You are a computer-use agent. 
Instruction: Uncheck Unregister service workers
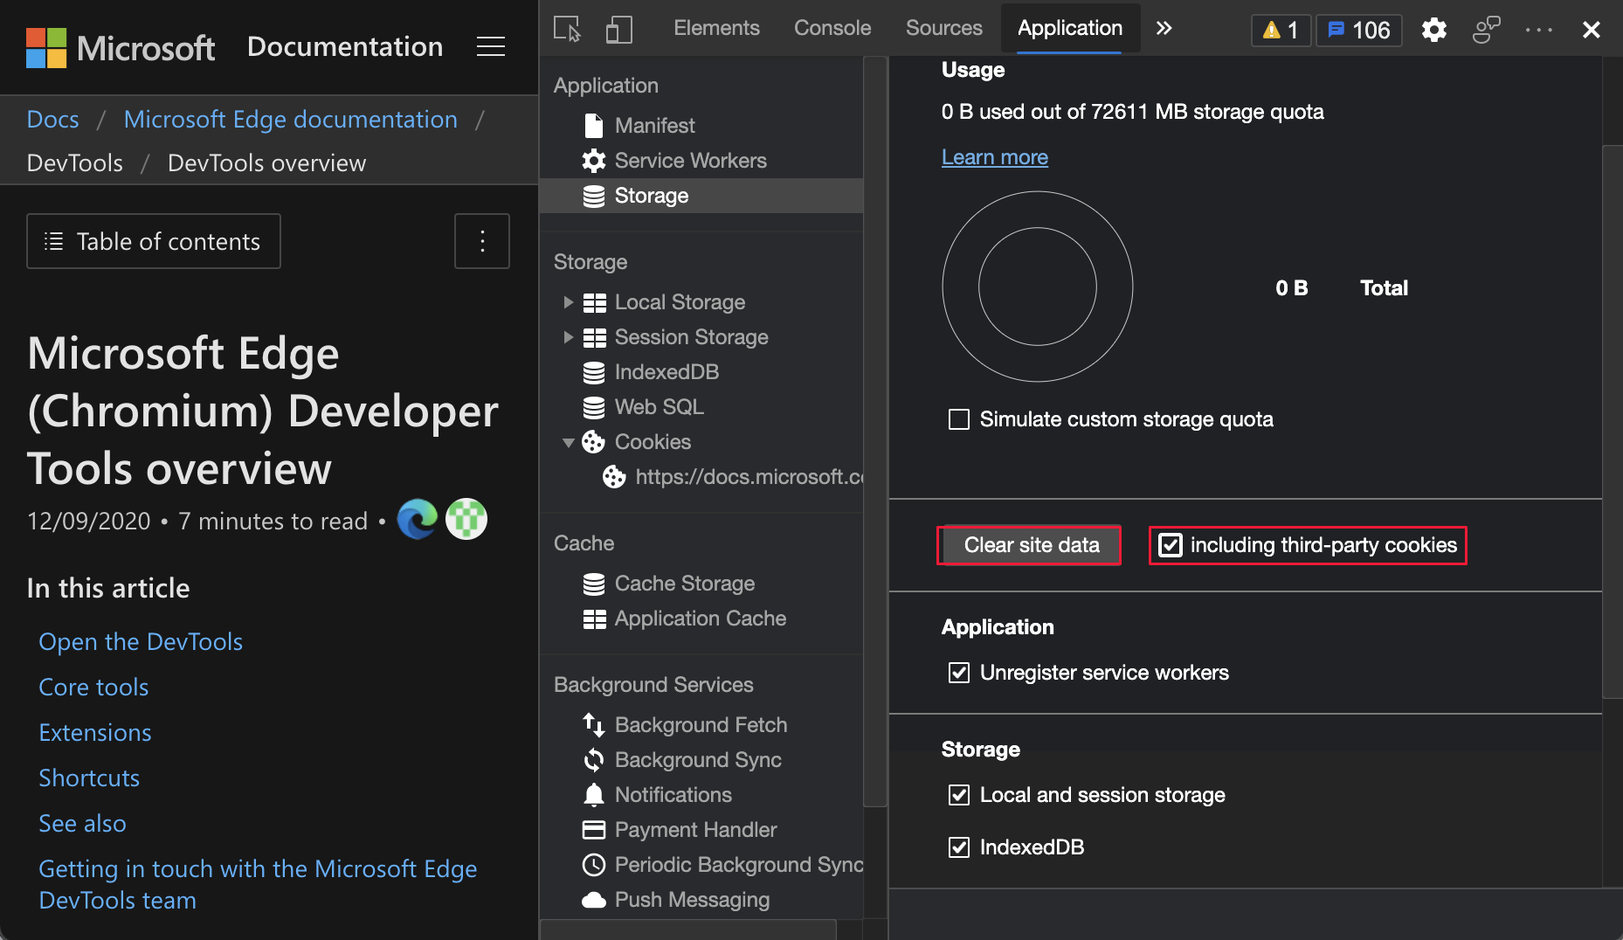(x=959, y=673)
